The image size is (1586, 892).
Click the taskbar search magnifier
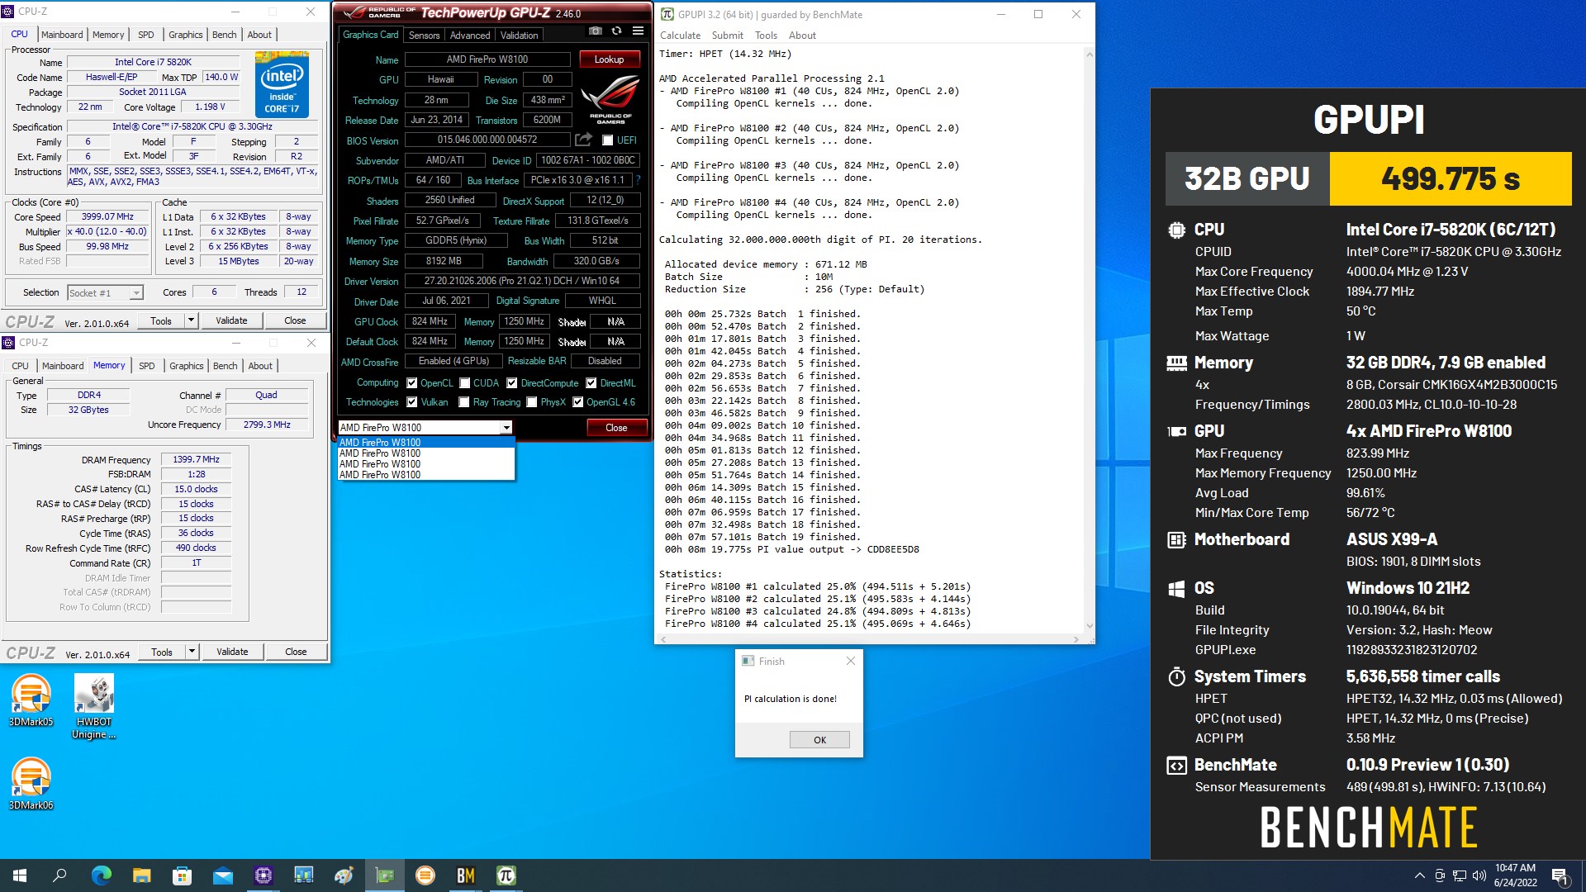click(x=59, y=875)
